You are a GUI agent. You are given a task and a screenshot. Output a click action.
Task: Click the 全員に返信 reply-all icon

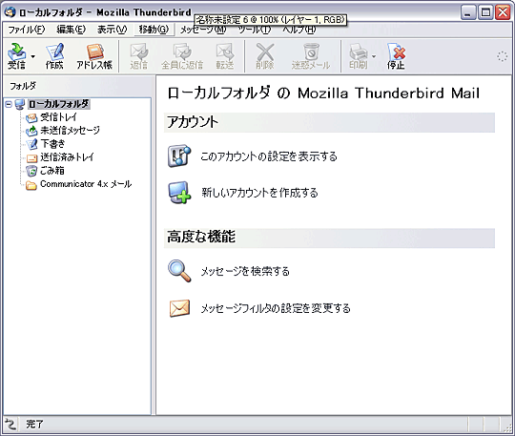(182, 56)
